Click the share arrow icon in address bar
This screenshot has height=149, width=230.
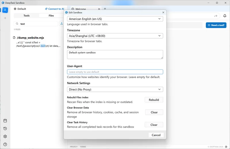pyautogui.click(x=216, y=16)
